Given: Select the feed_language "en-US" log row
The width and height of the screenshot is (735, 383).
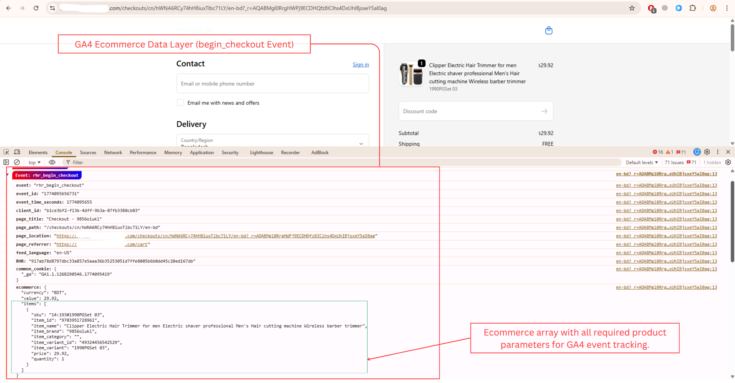Looking at the screenshot, I should click(x=44, y=253).
